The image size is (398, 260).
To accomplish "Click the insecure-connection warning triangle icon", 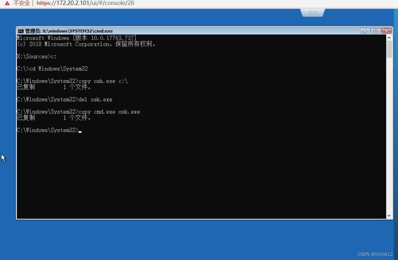I will [x=7, y=3].
